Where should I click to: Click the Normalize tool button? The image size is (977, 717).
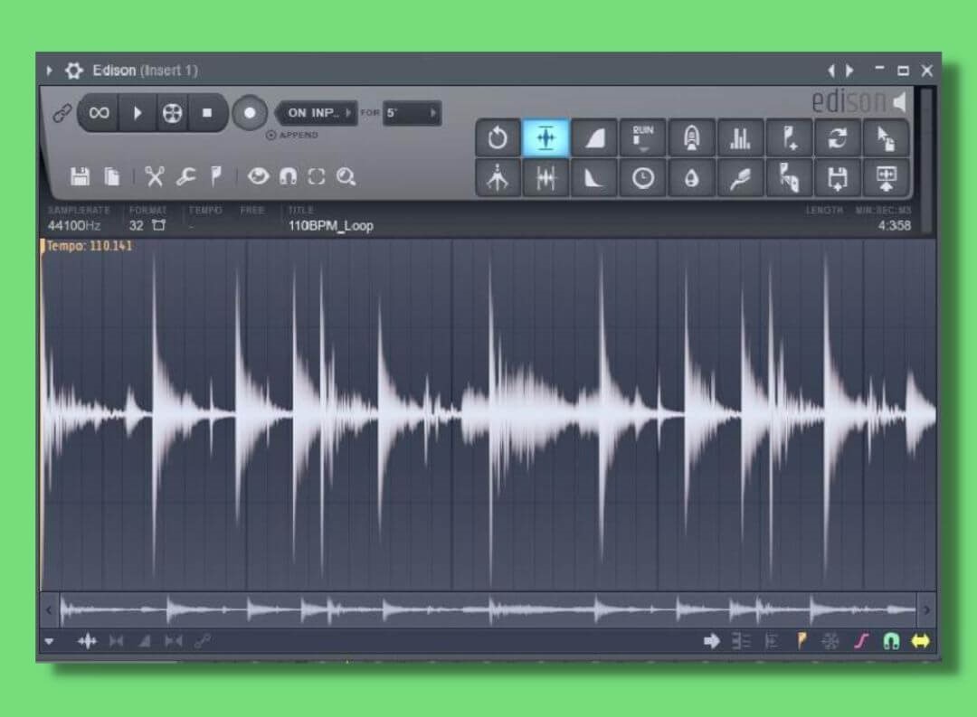(x=545, y=138)
